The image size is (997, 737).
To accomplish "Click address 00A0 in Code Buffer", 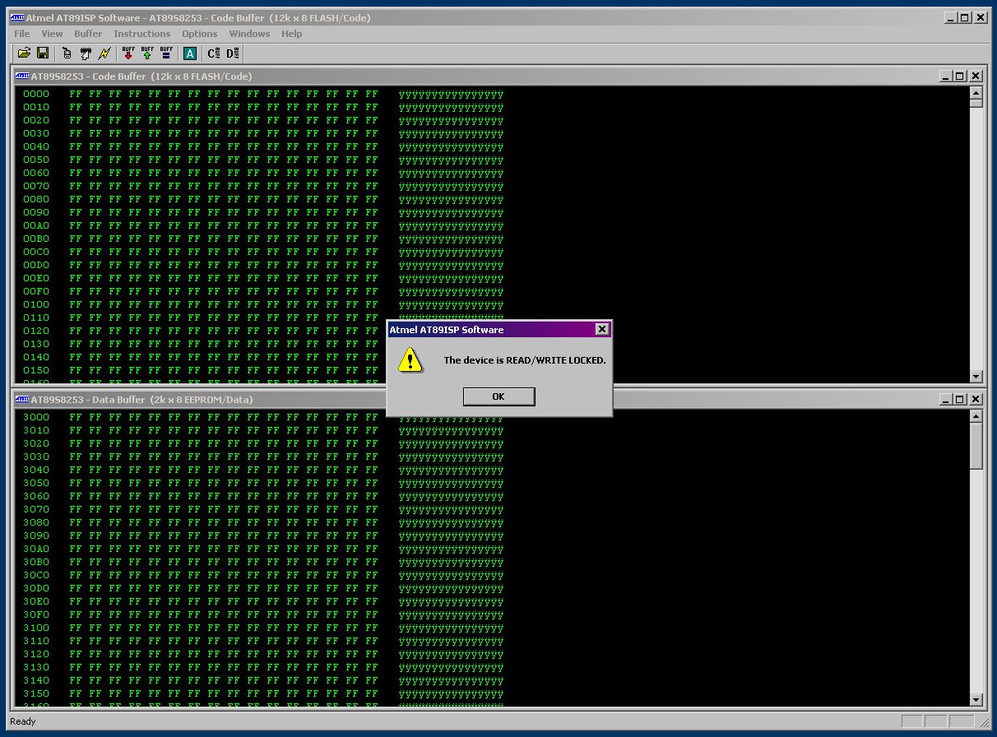I will (36, 225).
